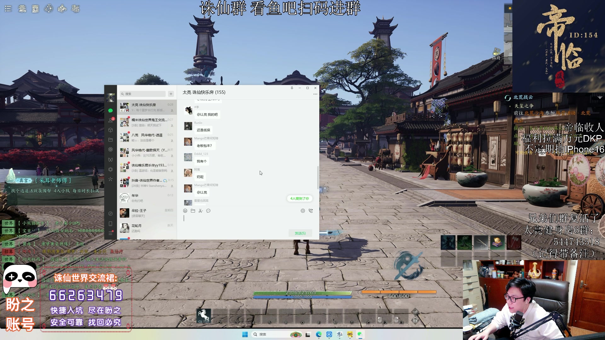605x340 pixels.
Task: Open the WeChat taskbar icon
Action: (x=360, y=334)
